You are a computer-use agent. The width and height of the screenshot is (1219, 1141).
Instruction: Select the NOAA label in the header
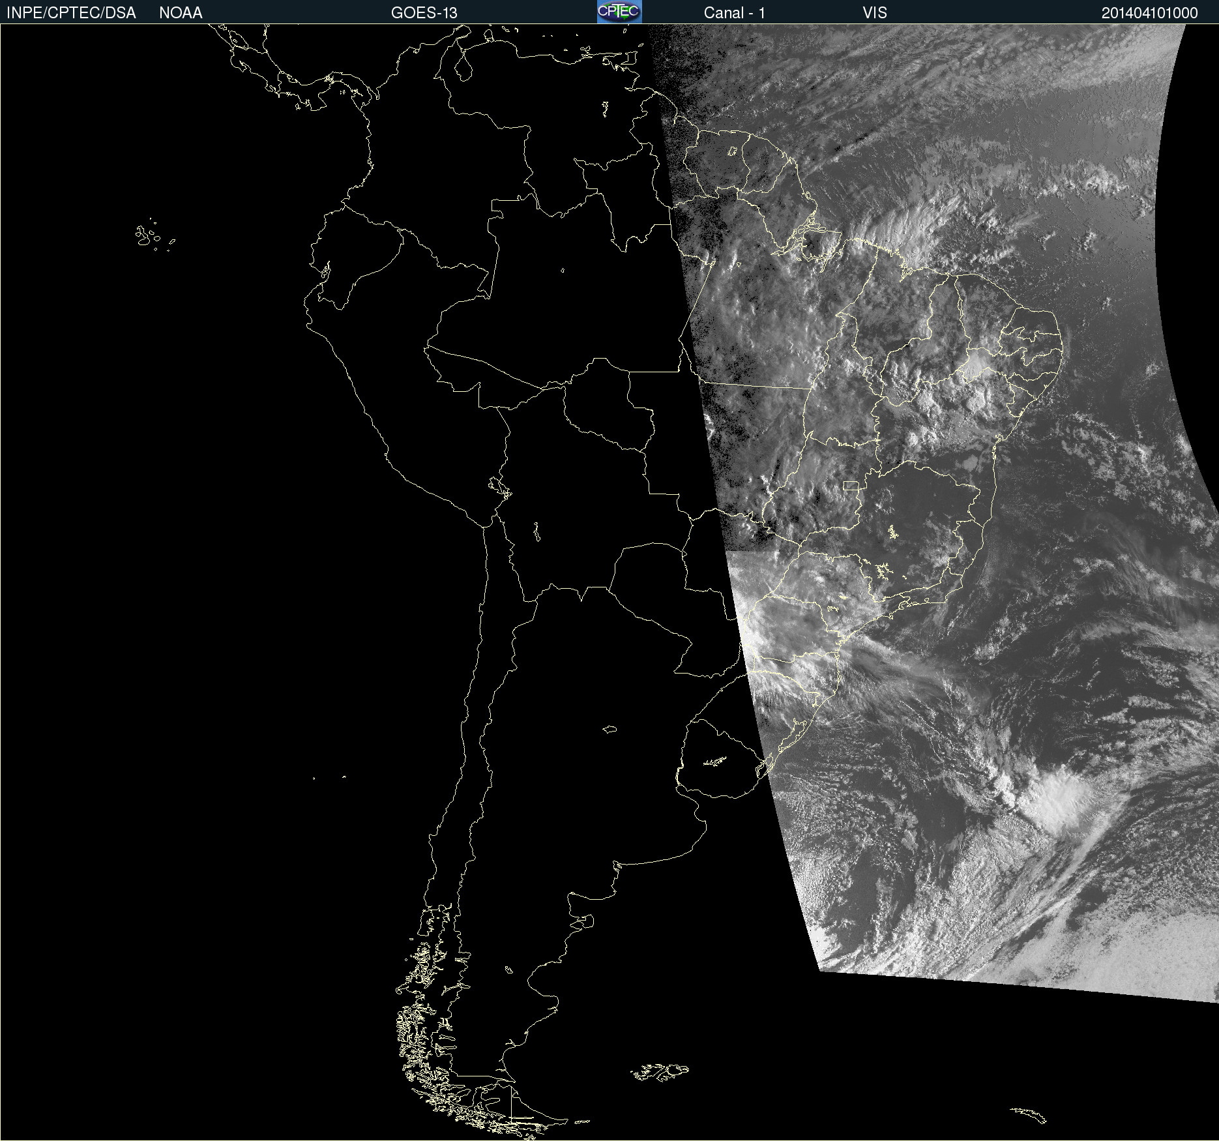tap(181, 13)
